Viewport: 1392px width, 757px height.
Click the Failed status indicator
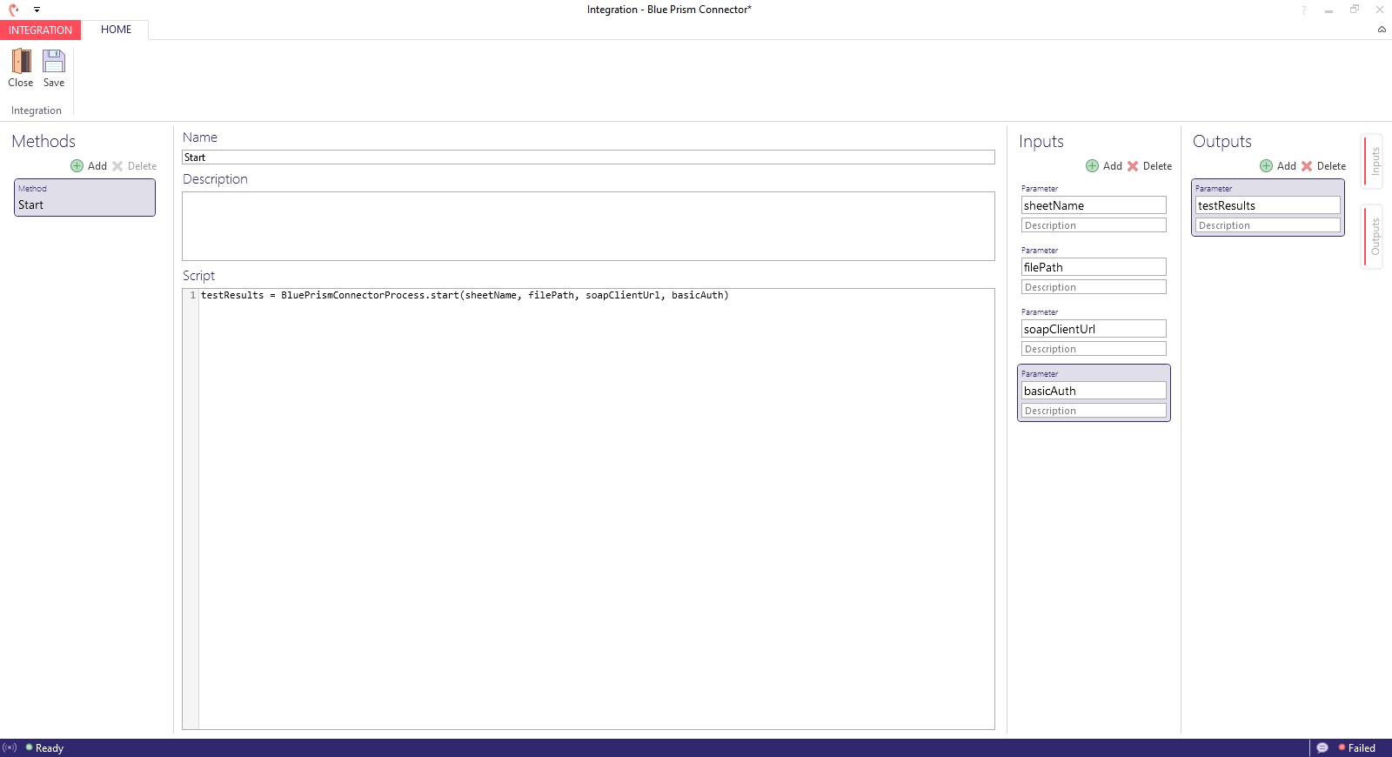(1357, 748)
